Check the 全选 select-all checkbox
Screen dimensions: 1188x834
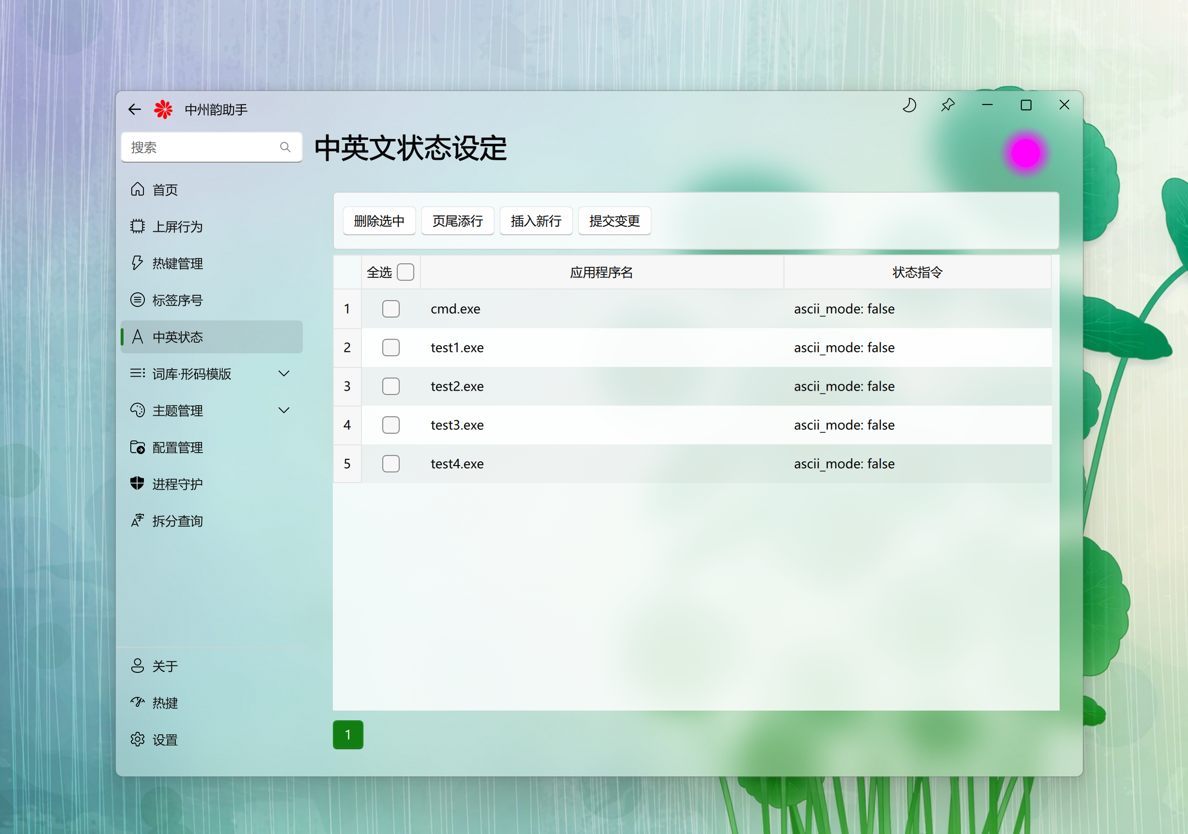pos(405,272)
